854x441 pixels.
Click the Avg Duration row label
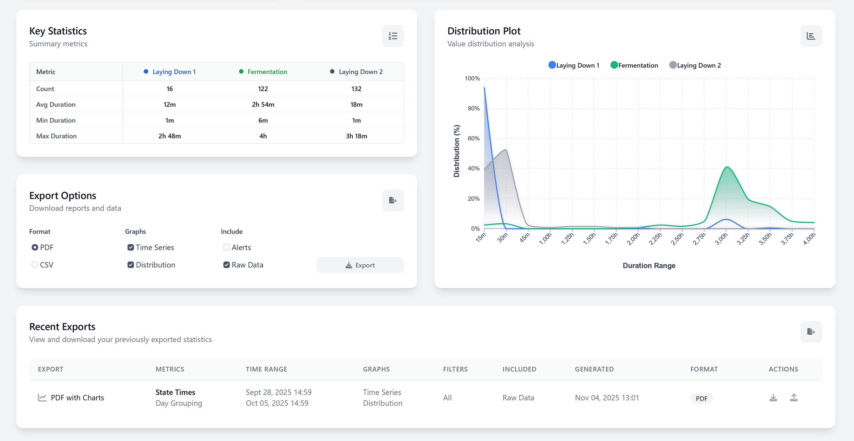[56, 105]
